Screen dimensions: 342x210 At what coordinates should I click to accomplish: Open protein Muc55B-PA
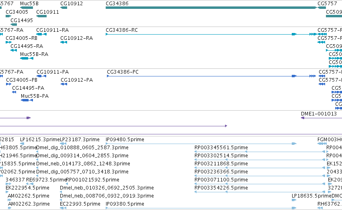pyautogui.click(x=35, y=96)
